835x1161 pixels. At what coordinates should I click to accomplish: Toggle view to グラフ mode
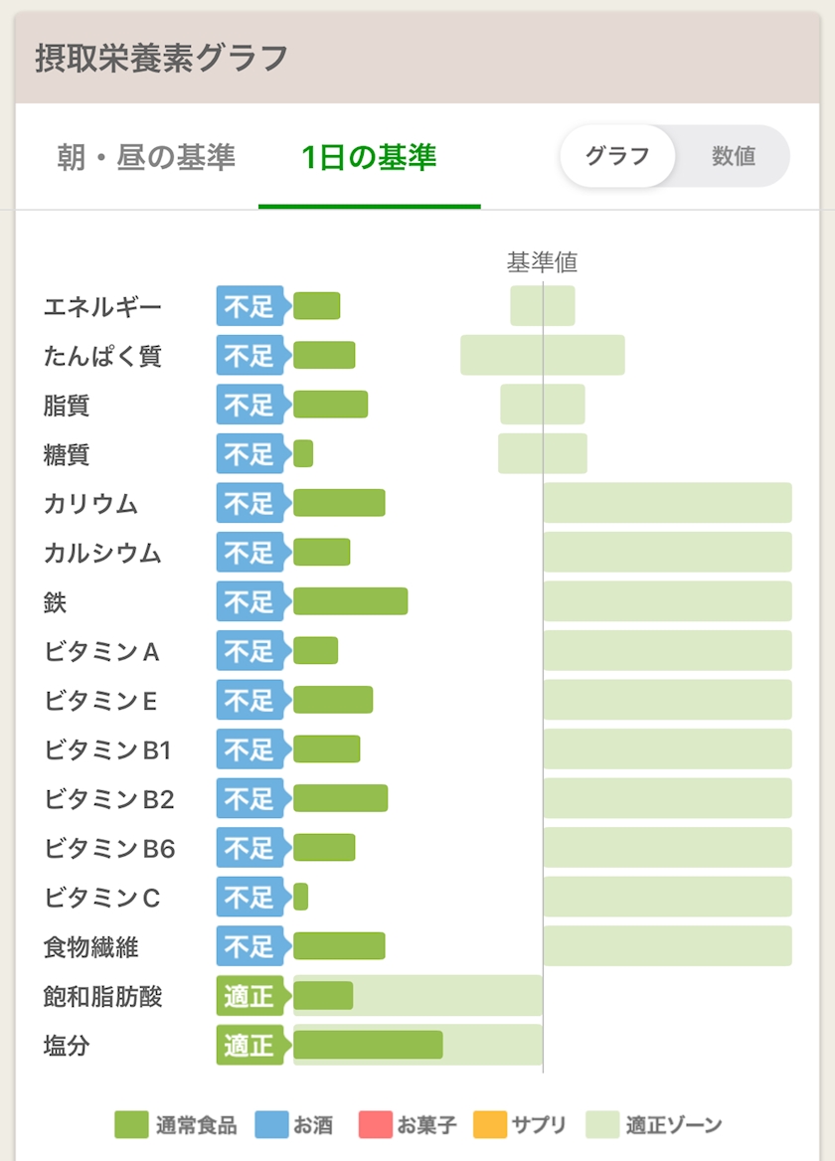tap(617, 156)
